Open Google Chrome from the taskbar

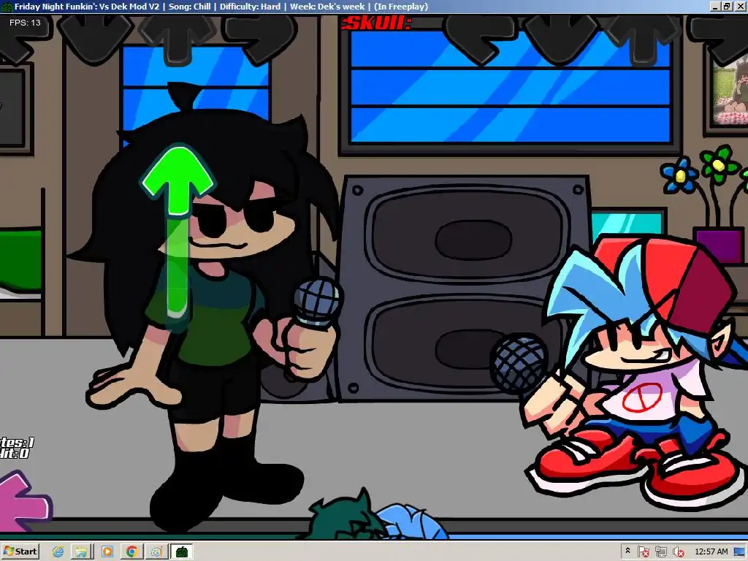132,552
